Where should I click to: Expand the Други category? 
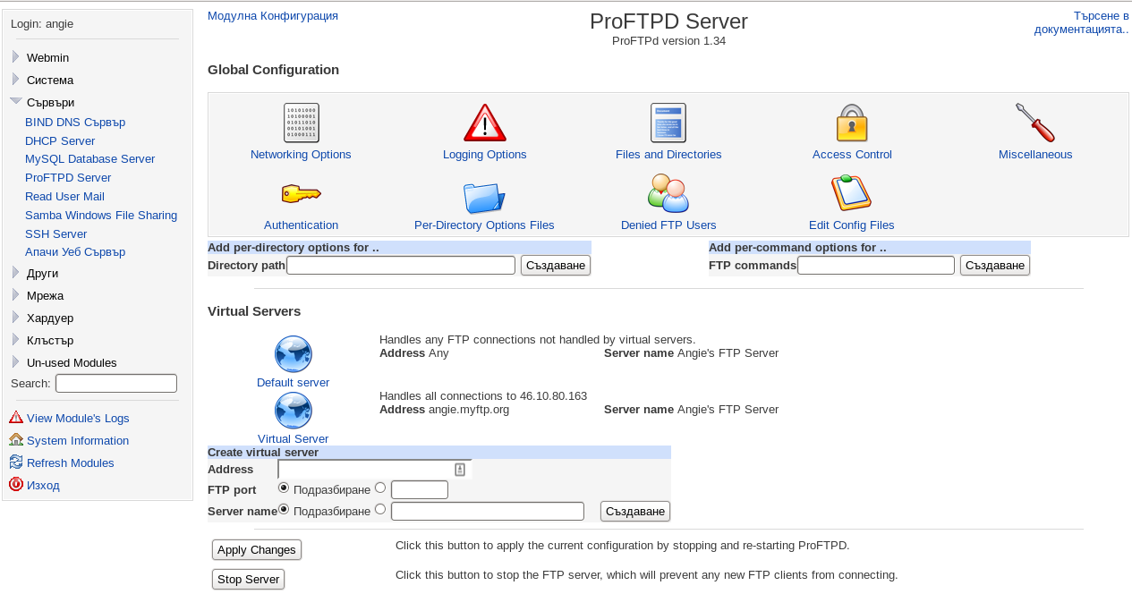(x=15, y=272)
